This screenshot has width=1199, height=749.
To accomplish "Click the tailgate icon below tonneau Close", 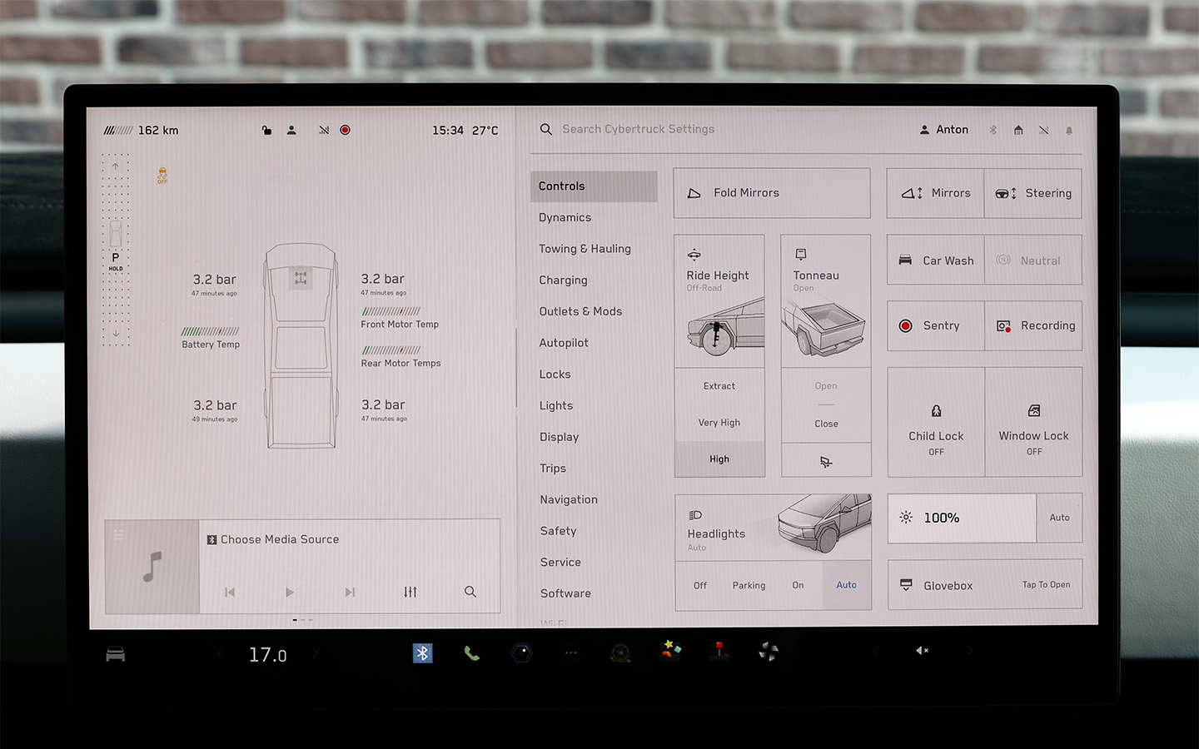I will pyautogui.click(x=826, y=462).
